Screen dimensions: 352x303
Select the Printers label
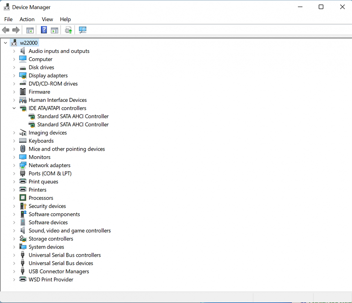coord(38,190)
